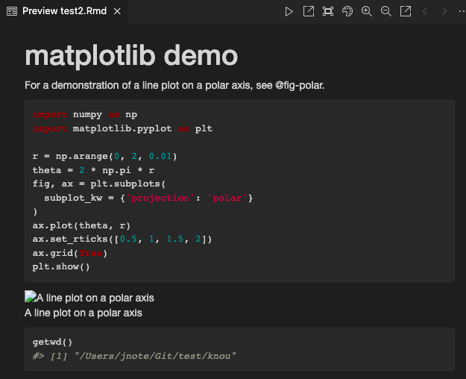Go forward with the right chevron
The image size is (466, 379).
(x=444, y=12)
